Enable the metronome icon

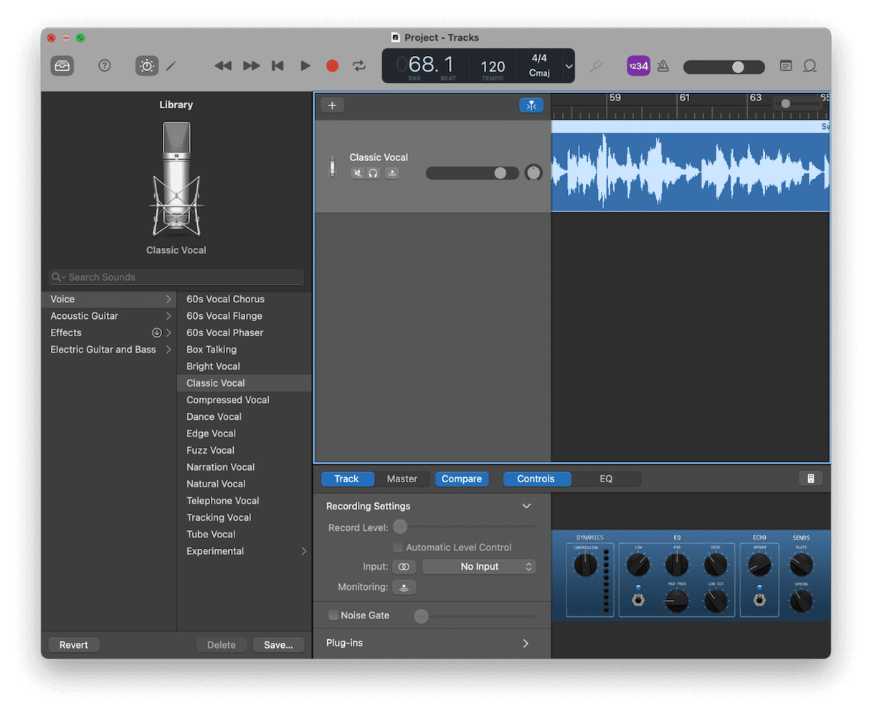[663, 66]
